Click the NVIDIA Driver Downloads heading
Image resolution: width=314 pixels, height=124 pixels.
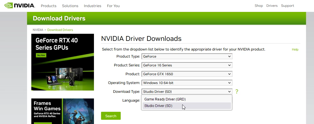coord(141,38)
